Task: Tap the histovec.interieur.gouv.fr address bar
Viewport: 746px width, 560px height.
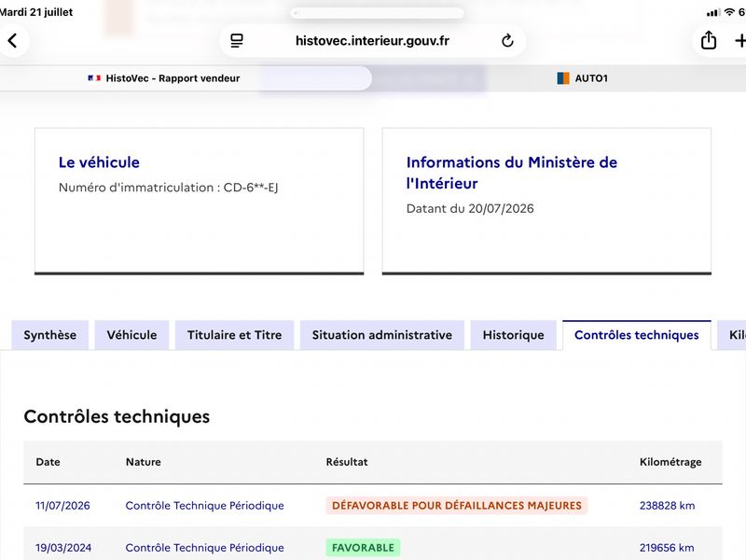Action: (x=372, y=41)
